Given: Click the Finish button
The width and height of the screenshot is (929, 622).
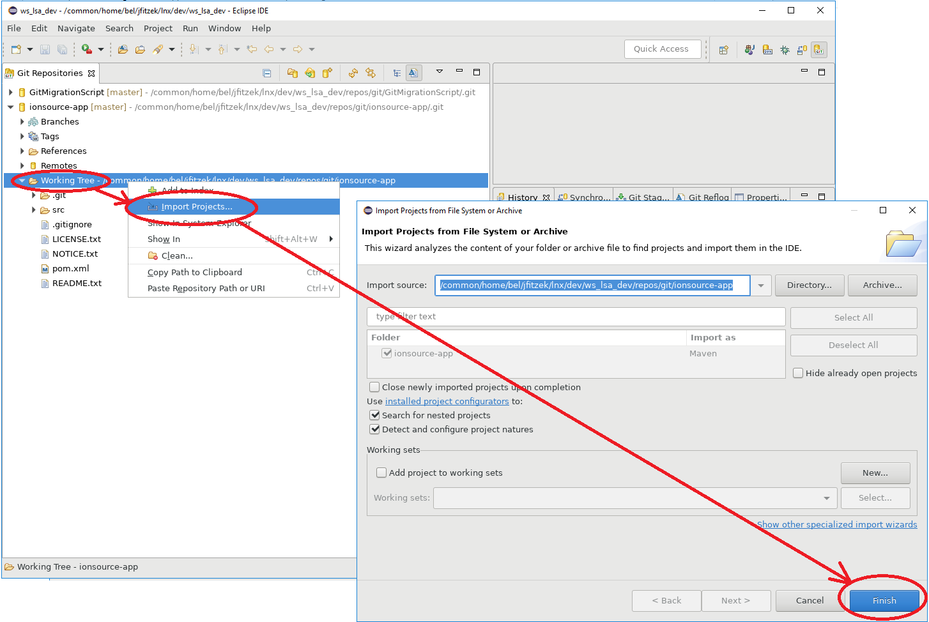Looking at the screenshot, I should point(884,600).
